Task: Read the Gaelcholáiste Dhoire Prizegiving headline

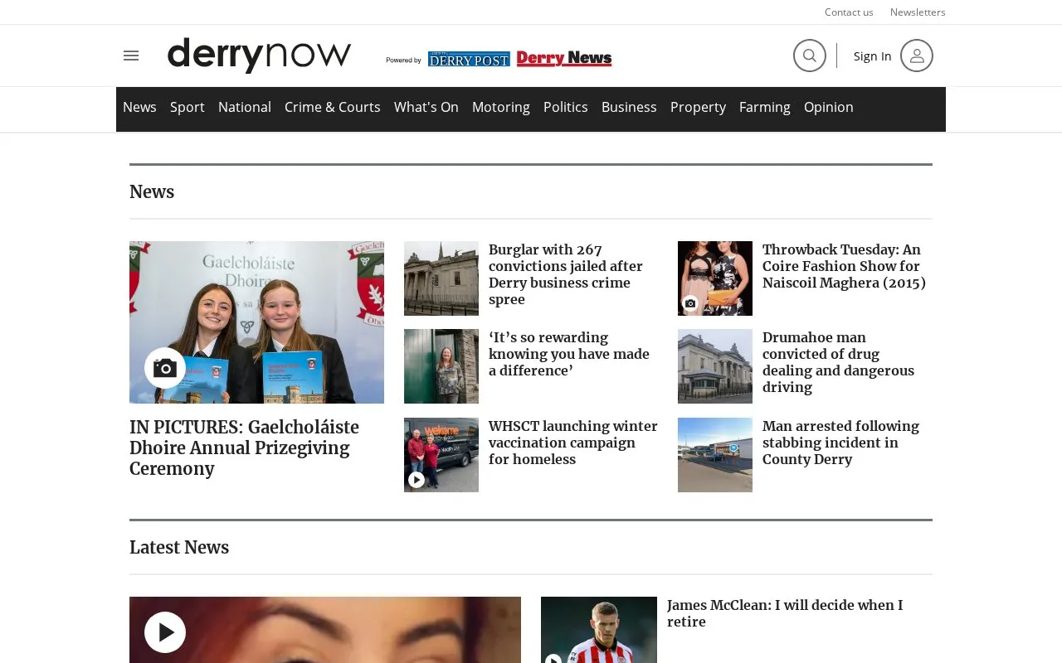Action: pyautogui.click(x=245, y=448)
